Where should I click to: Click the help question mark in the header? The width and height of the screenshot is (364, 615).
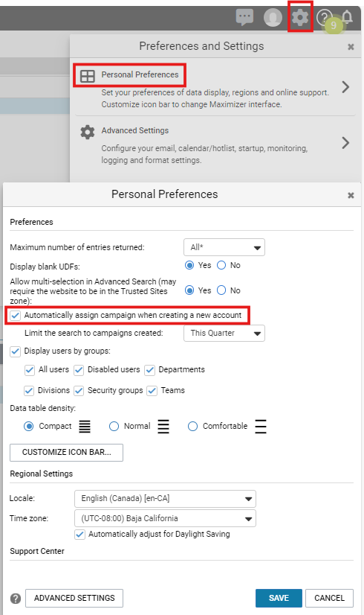coord(324,18)
